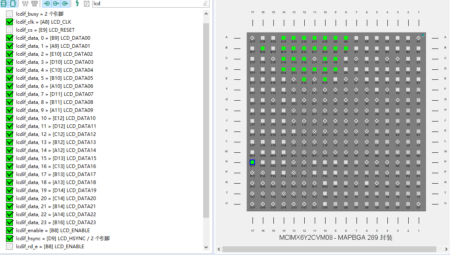Screen dimensions: 450x255
Task: Uncheck the lcdif_enable LCD_ENABLE checkbox
Action: [x=10, y=230]
